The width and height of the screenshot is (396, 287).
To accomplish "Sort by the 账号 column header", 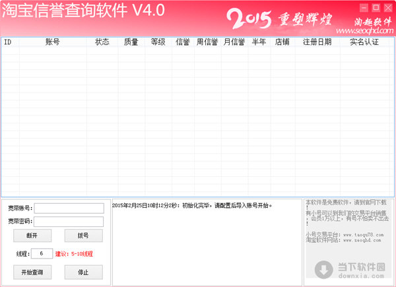I will coord(53,42).
